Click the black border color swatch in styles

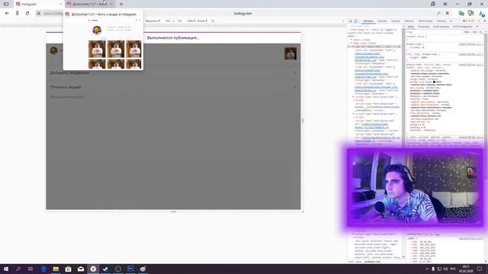(x=434, y=82)
